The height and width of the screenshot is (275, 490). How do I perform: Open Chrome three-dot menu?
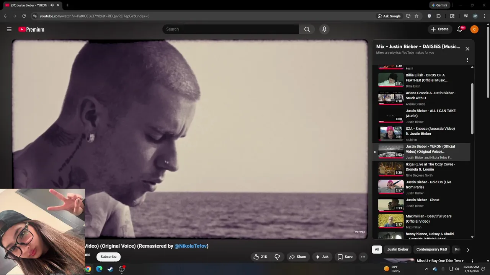coord(484,16)
